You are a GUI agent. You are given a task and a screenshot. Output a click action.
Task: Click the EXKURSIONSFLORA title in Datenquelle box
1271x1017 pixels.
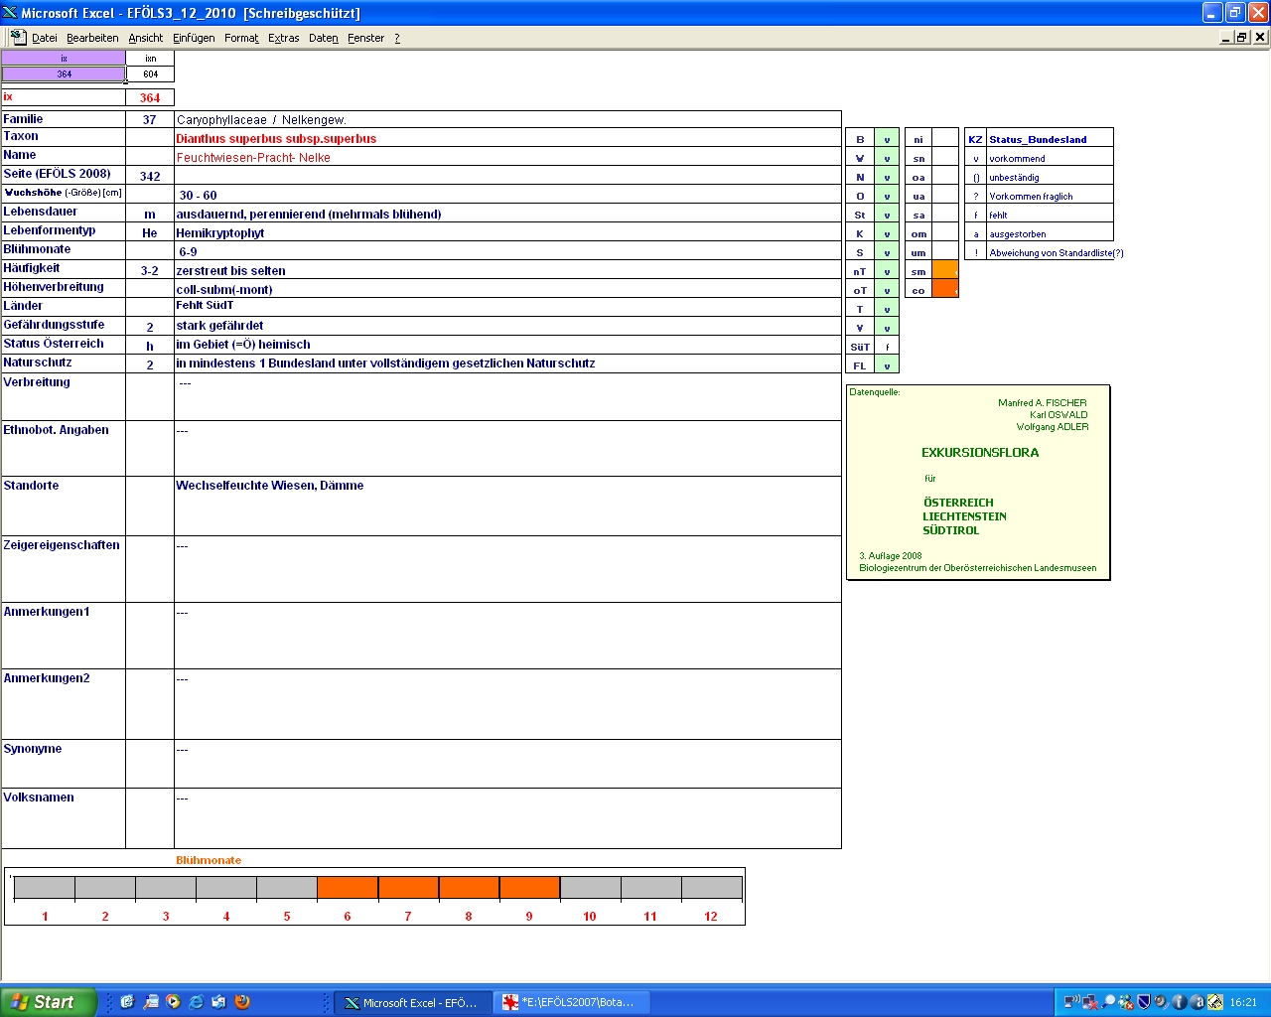(980, 453)
